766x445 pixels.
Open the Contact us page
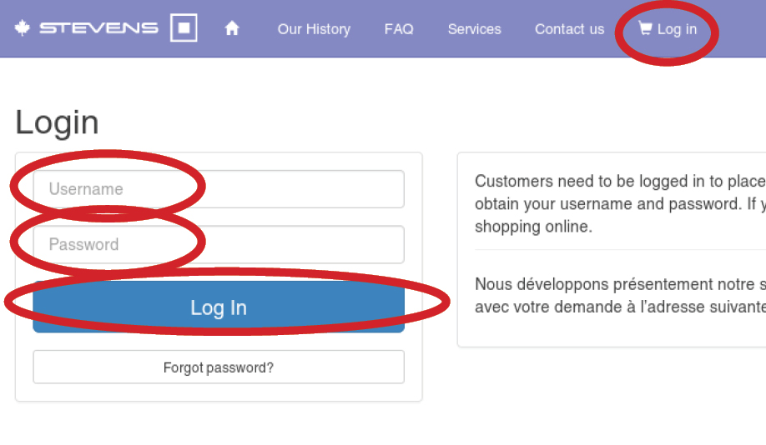(x=570, y=29)
